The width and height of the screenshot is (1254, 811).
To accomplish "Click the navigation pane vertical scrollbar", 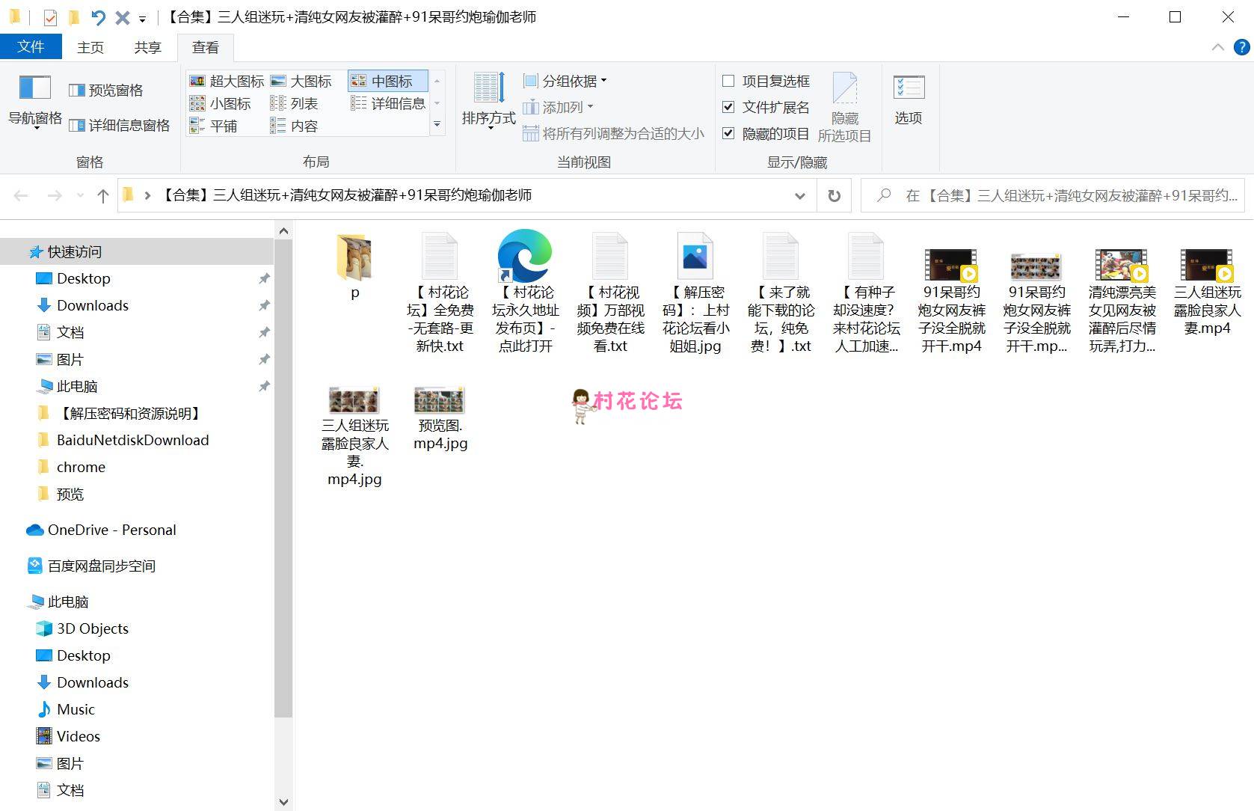I will [283, 479].
